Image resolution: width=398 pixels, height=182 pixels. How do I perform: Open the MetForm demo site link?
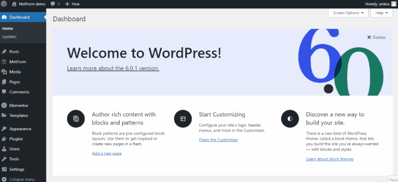coord(32,4)
